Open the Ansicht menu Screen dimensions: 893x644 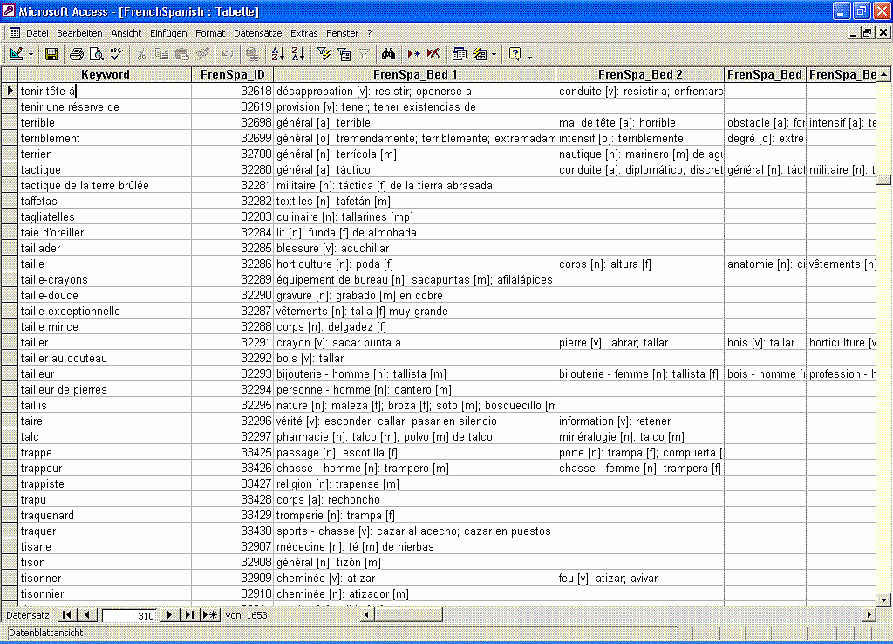(x=126, y=34)
